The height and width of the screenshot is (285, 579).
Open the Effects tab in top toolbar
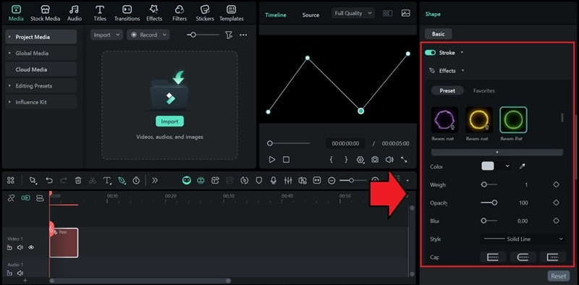point(154,13)
